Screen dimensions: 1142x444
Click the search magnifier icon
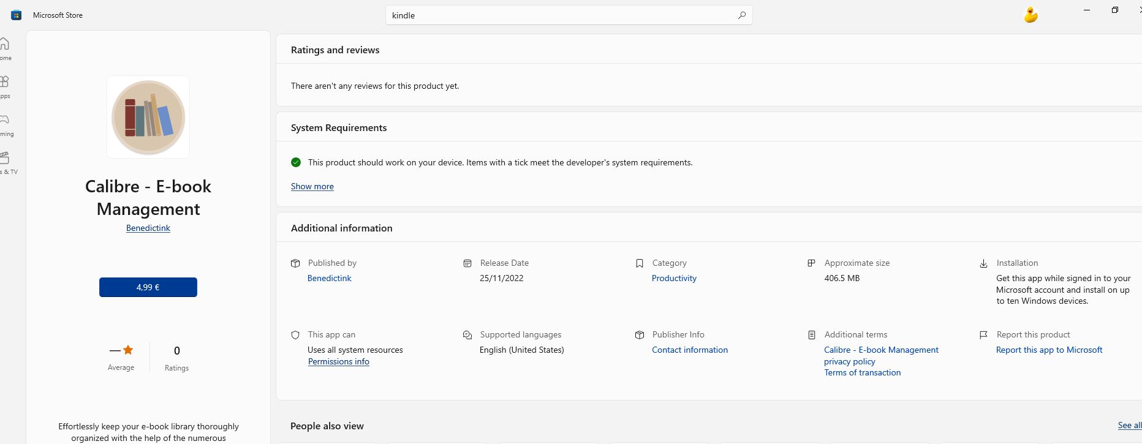pos(741,15)
